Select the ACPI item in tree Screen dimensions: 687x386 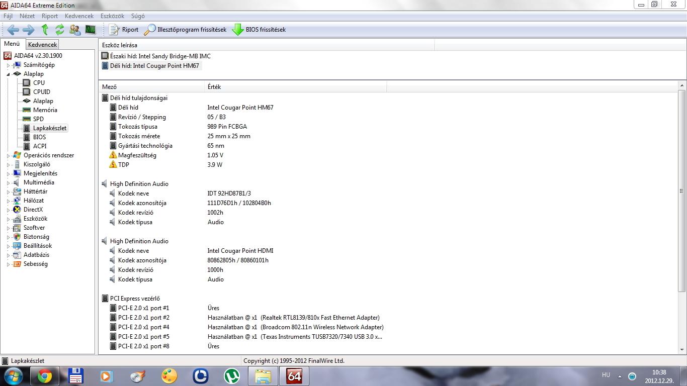pos(40,146)
